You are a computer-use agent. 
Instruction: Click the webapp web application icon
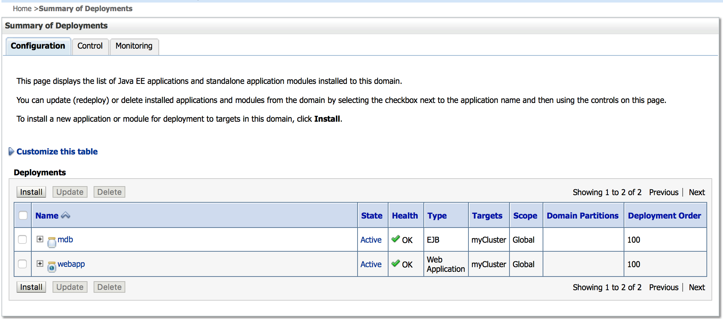[52, 266]
